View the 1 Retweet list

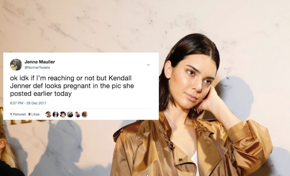coord(18,114)
